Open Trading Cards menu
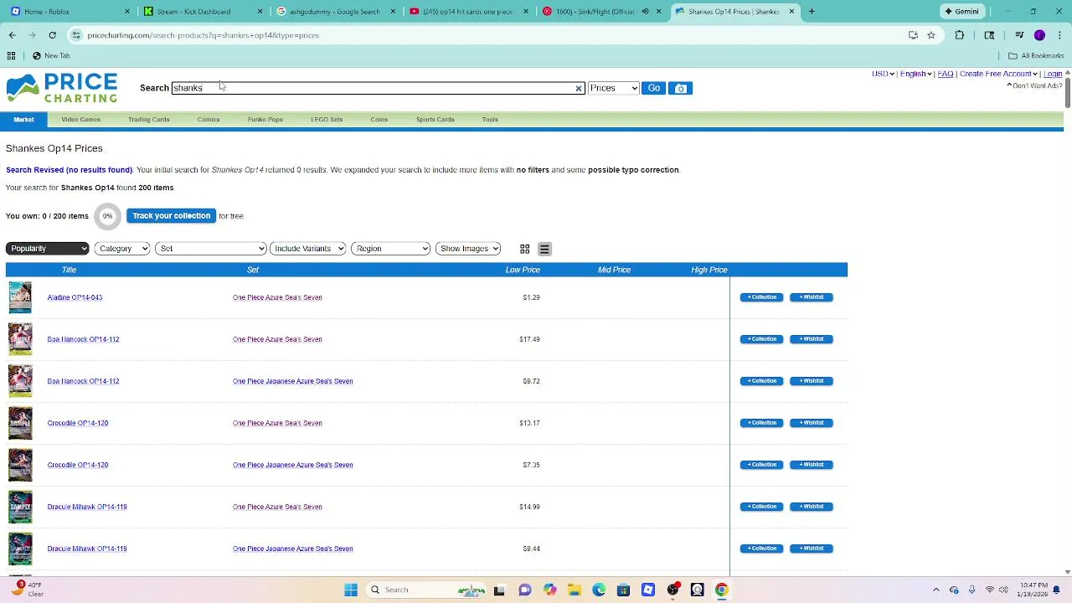The image size is (1072, 603). point(149,120)
